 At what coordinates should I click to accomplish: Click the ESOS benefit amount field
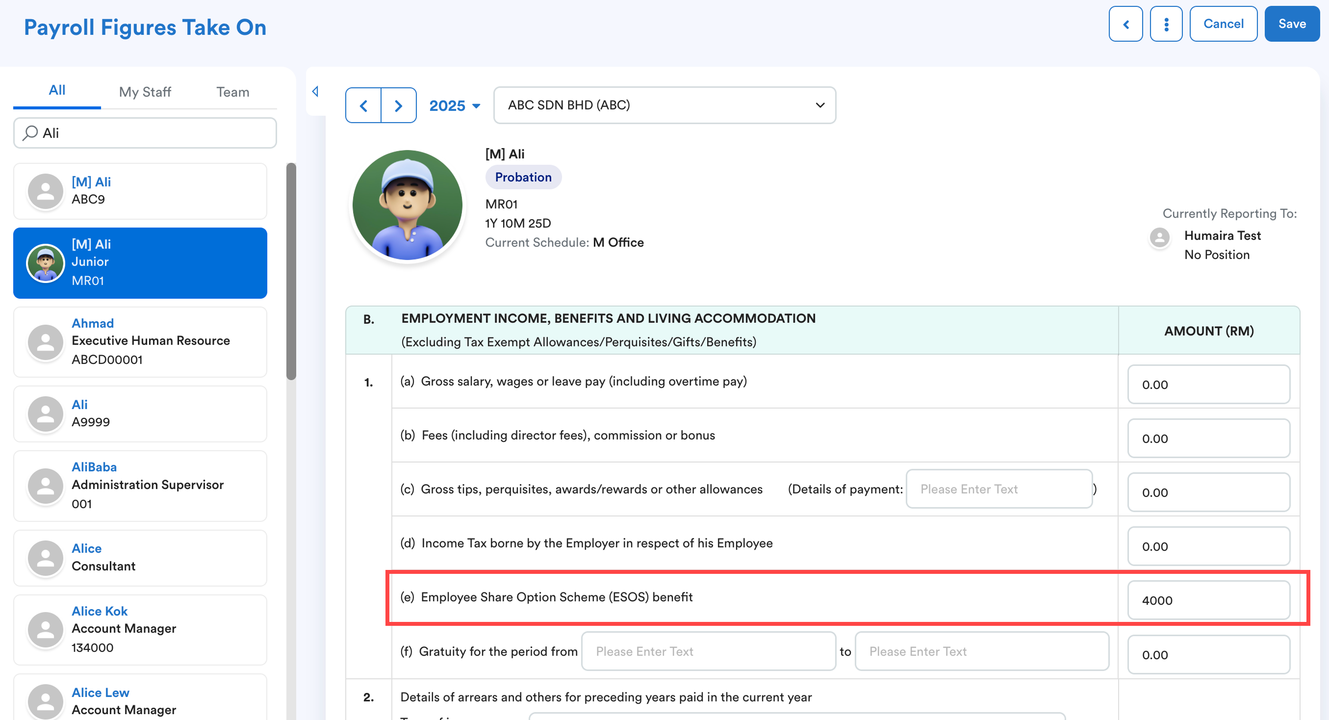(1208, 600)
